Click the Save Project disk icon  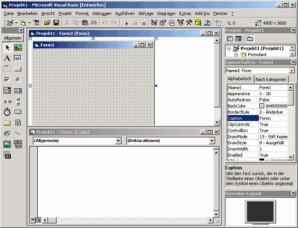(x=56, y=23)
